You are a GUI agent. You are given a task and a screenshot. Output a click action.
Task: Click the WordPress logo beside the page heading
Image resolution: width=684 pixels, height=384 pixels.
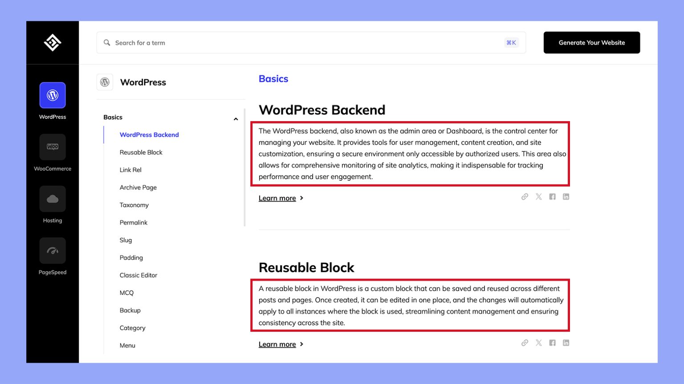(105, 82)
